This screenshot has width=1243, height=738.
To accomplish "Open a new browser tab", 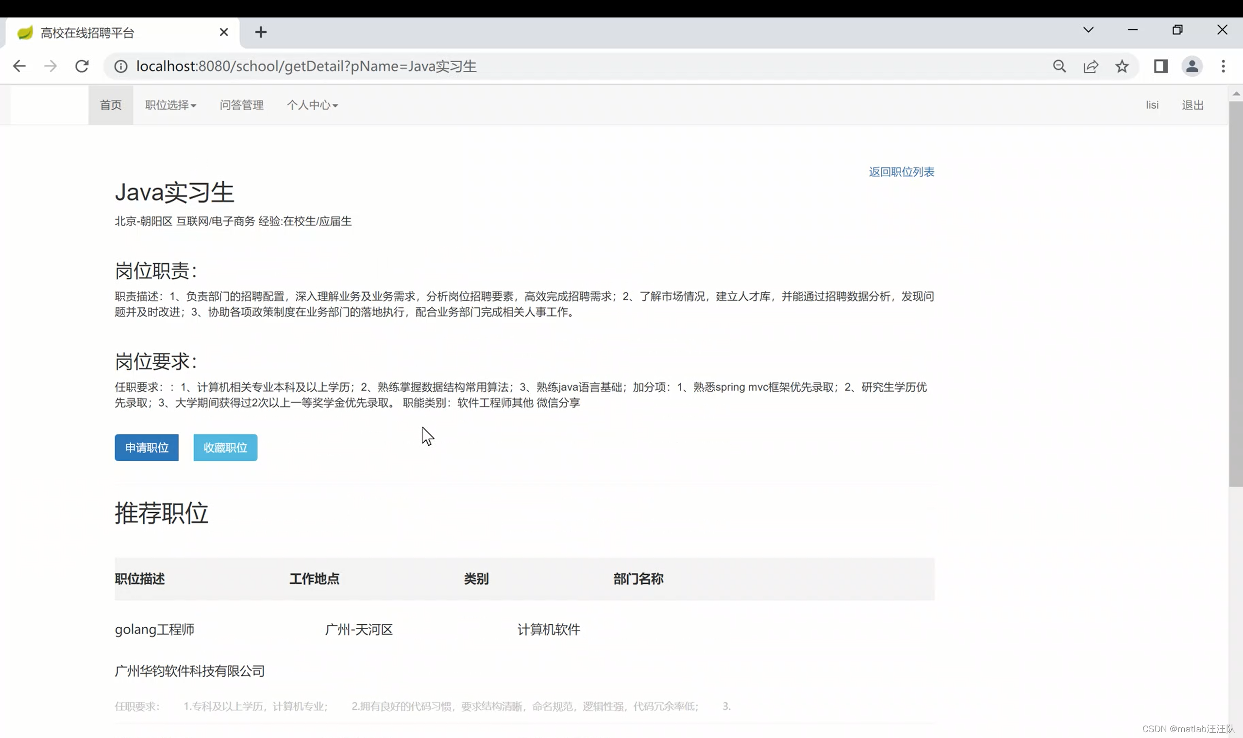I will [x=261, y=33].
